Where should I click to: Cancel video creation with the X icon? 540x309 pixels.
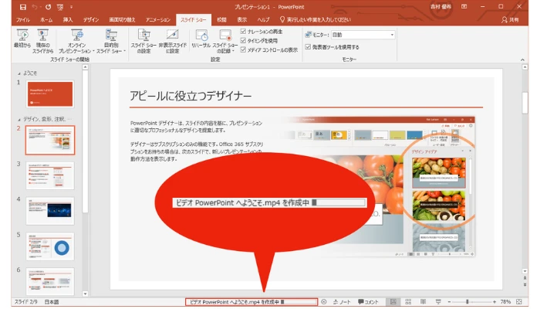pos(324,302)
